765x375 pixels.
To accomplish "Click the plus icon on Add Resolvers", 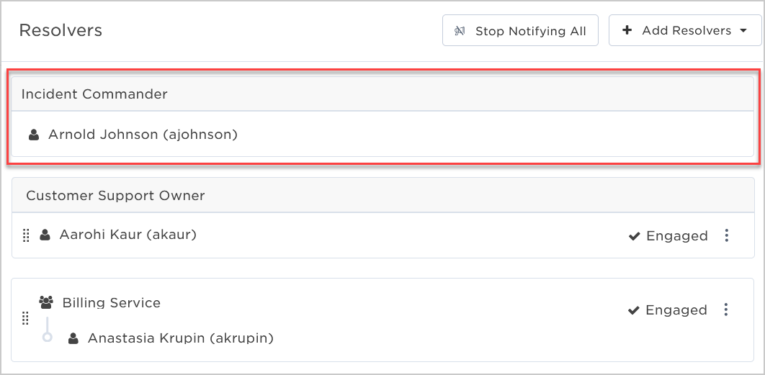I will [x=627, y=30].
